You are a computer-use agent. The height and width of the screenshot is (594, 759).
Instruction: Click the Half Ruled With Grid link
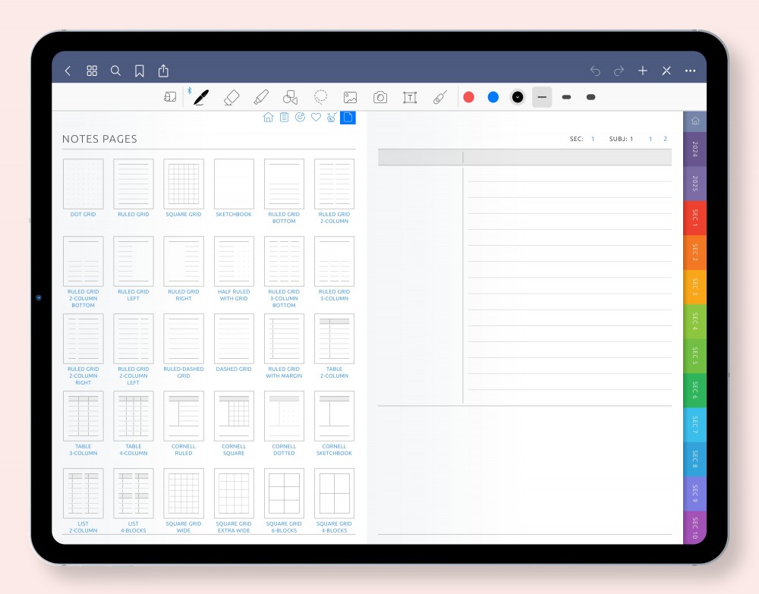234,295
